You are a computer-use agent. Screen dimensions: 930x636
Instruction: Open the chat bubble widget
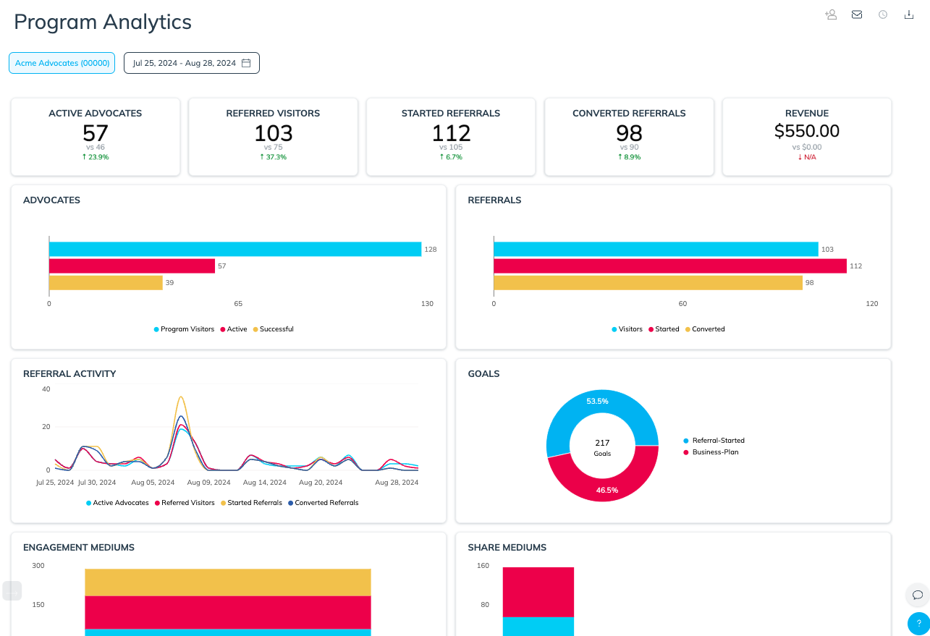pos(918,595)
